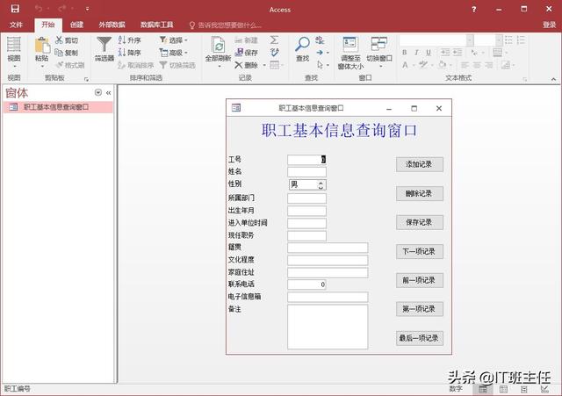Screen dimensions: 562x396
Task: Click the 全部刷新 refresh all icon
Action: (x=218, y=45)
